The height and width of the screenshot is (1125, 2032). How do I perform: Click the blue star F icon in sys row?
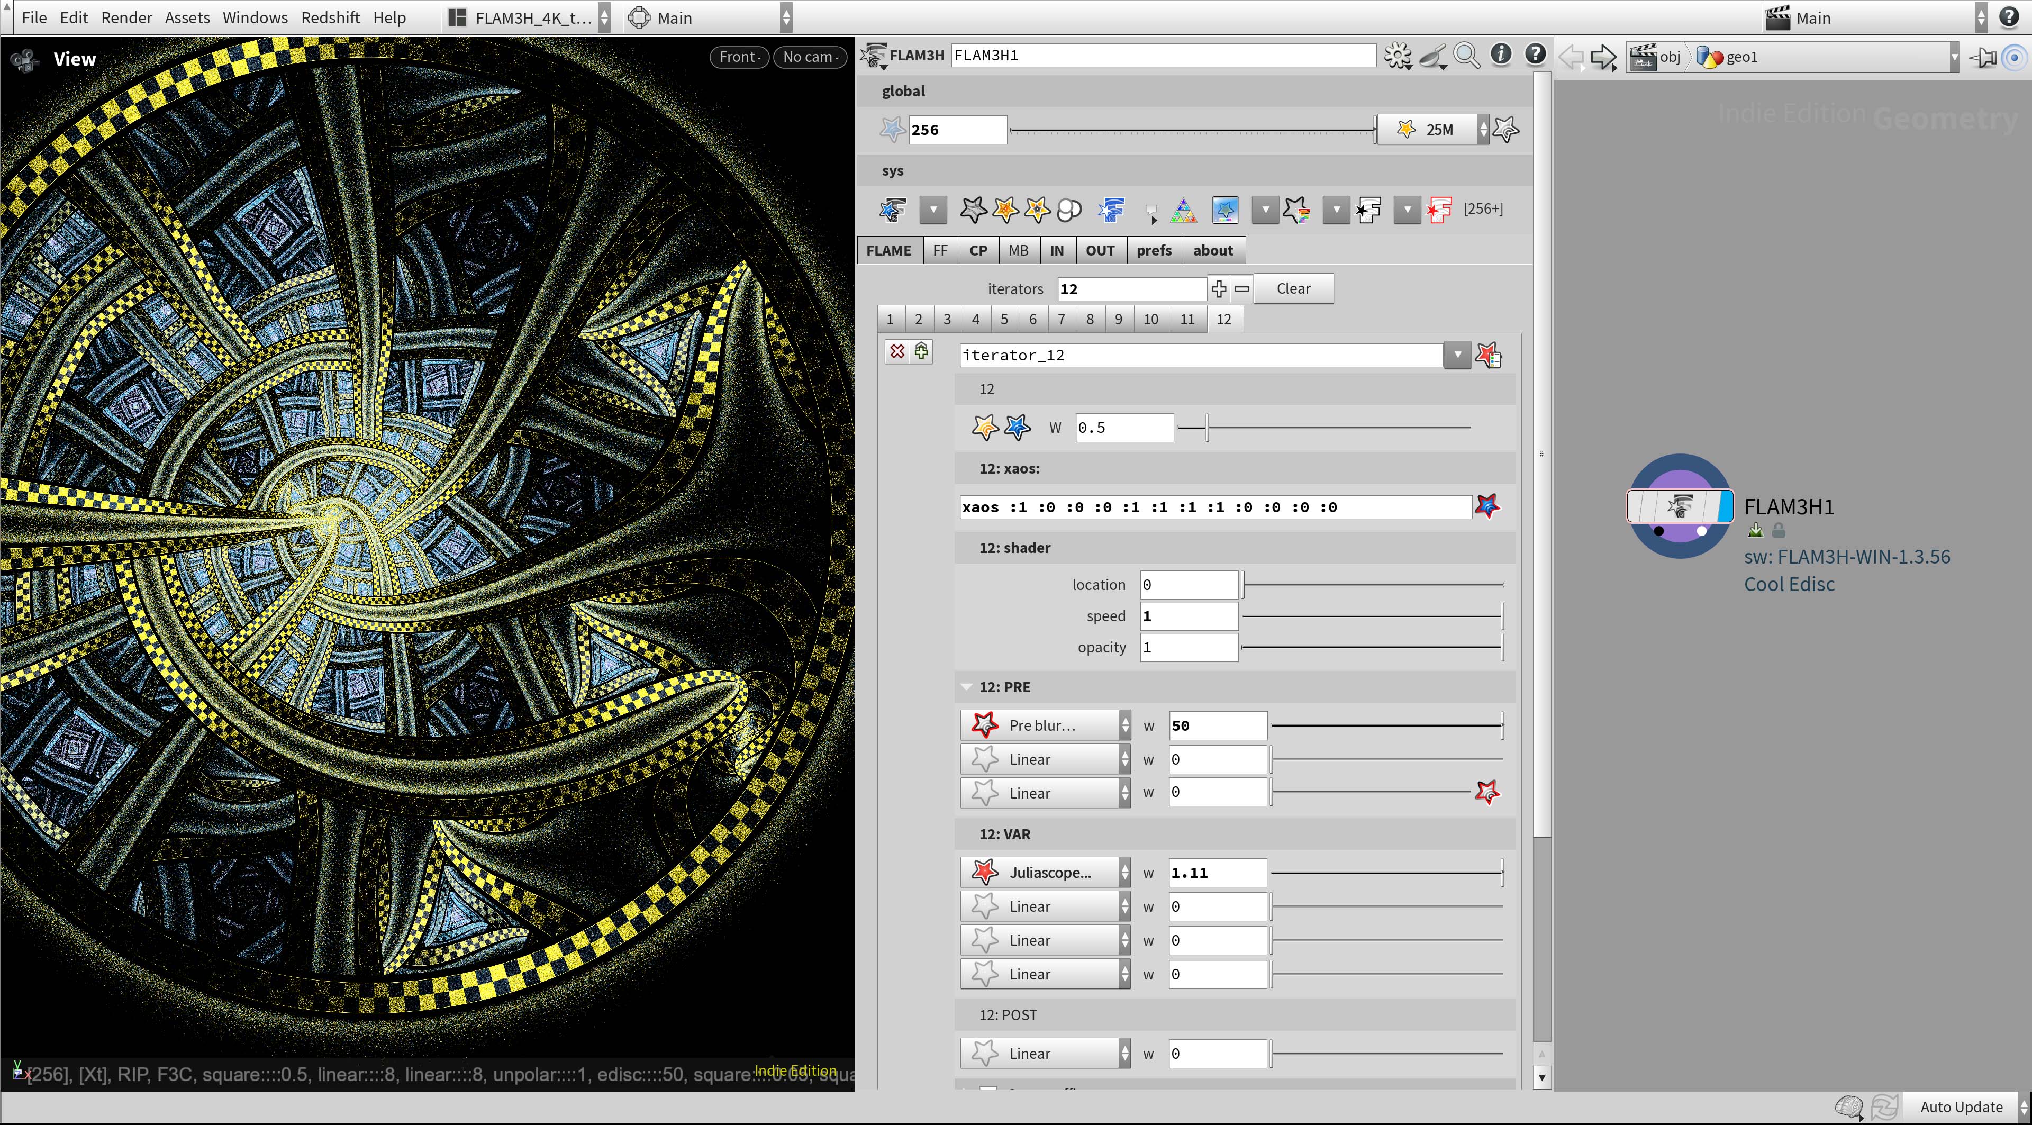(1111, 210)
